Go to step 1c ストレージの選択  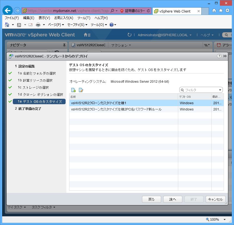(x=33, y=87)
